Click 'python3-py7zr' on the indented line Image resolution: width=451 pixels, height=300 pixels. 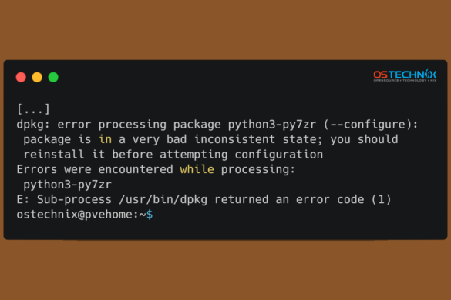[67, 185]
